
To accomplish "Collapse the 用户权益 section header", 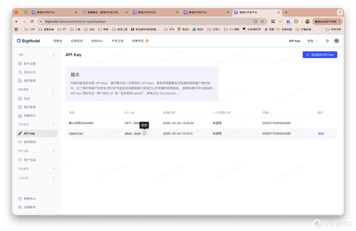I will click(x=53, y=151).
